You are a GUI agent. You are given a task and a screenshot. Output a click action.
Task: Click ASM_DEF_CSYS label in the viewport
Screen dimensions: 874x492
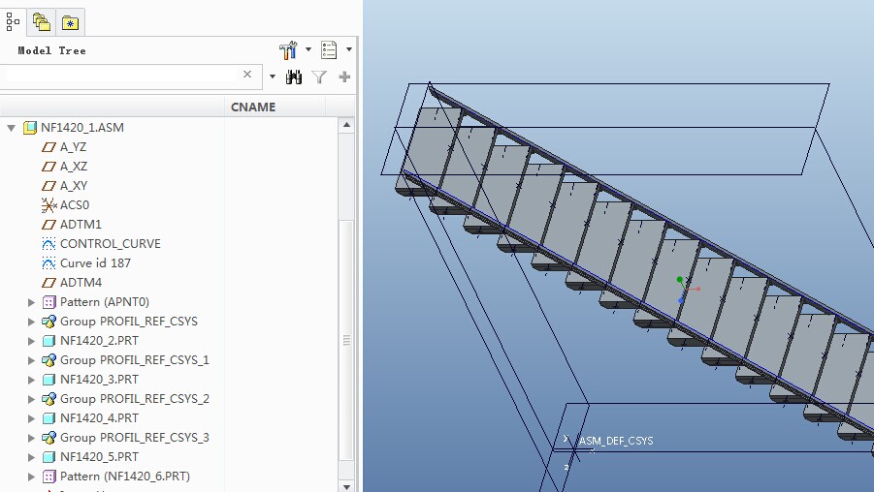pos(616,441)
